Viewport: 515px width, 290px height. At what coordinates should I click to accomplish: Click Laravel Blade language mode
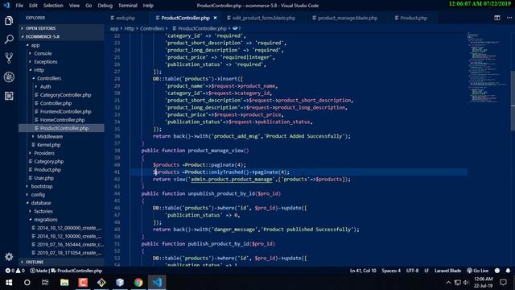coord(447,271)
